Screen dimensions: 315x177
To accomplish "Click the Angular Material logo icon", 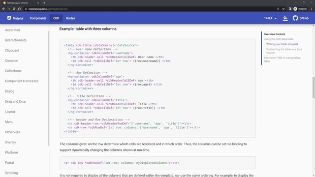I will pyautogui.click(x=9, y=18).
